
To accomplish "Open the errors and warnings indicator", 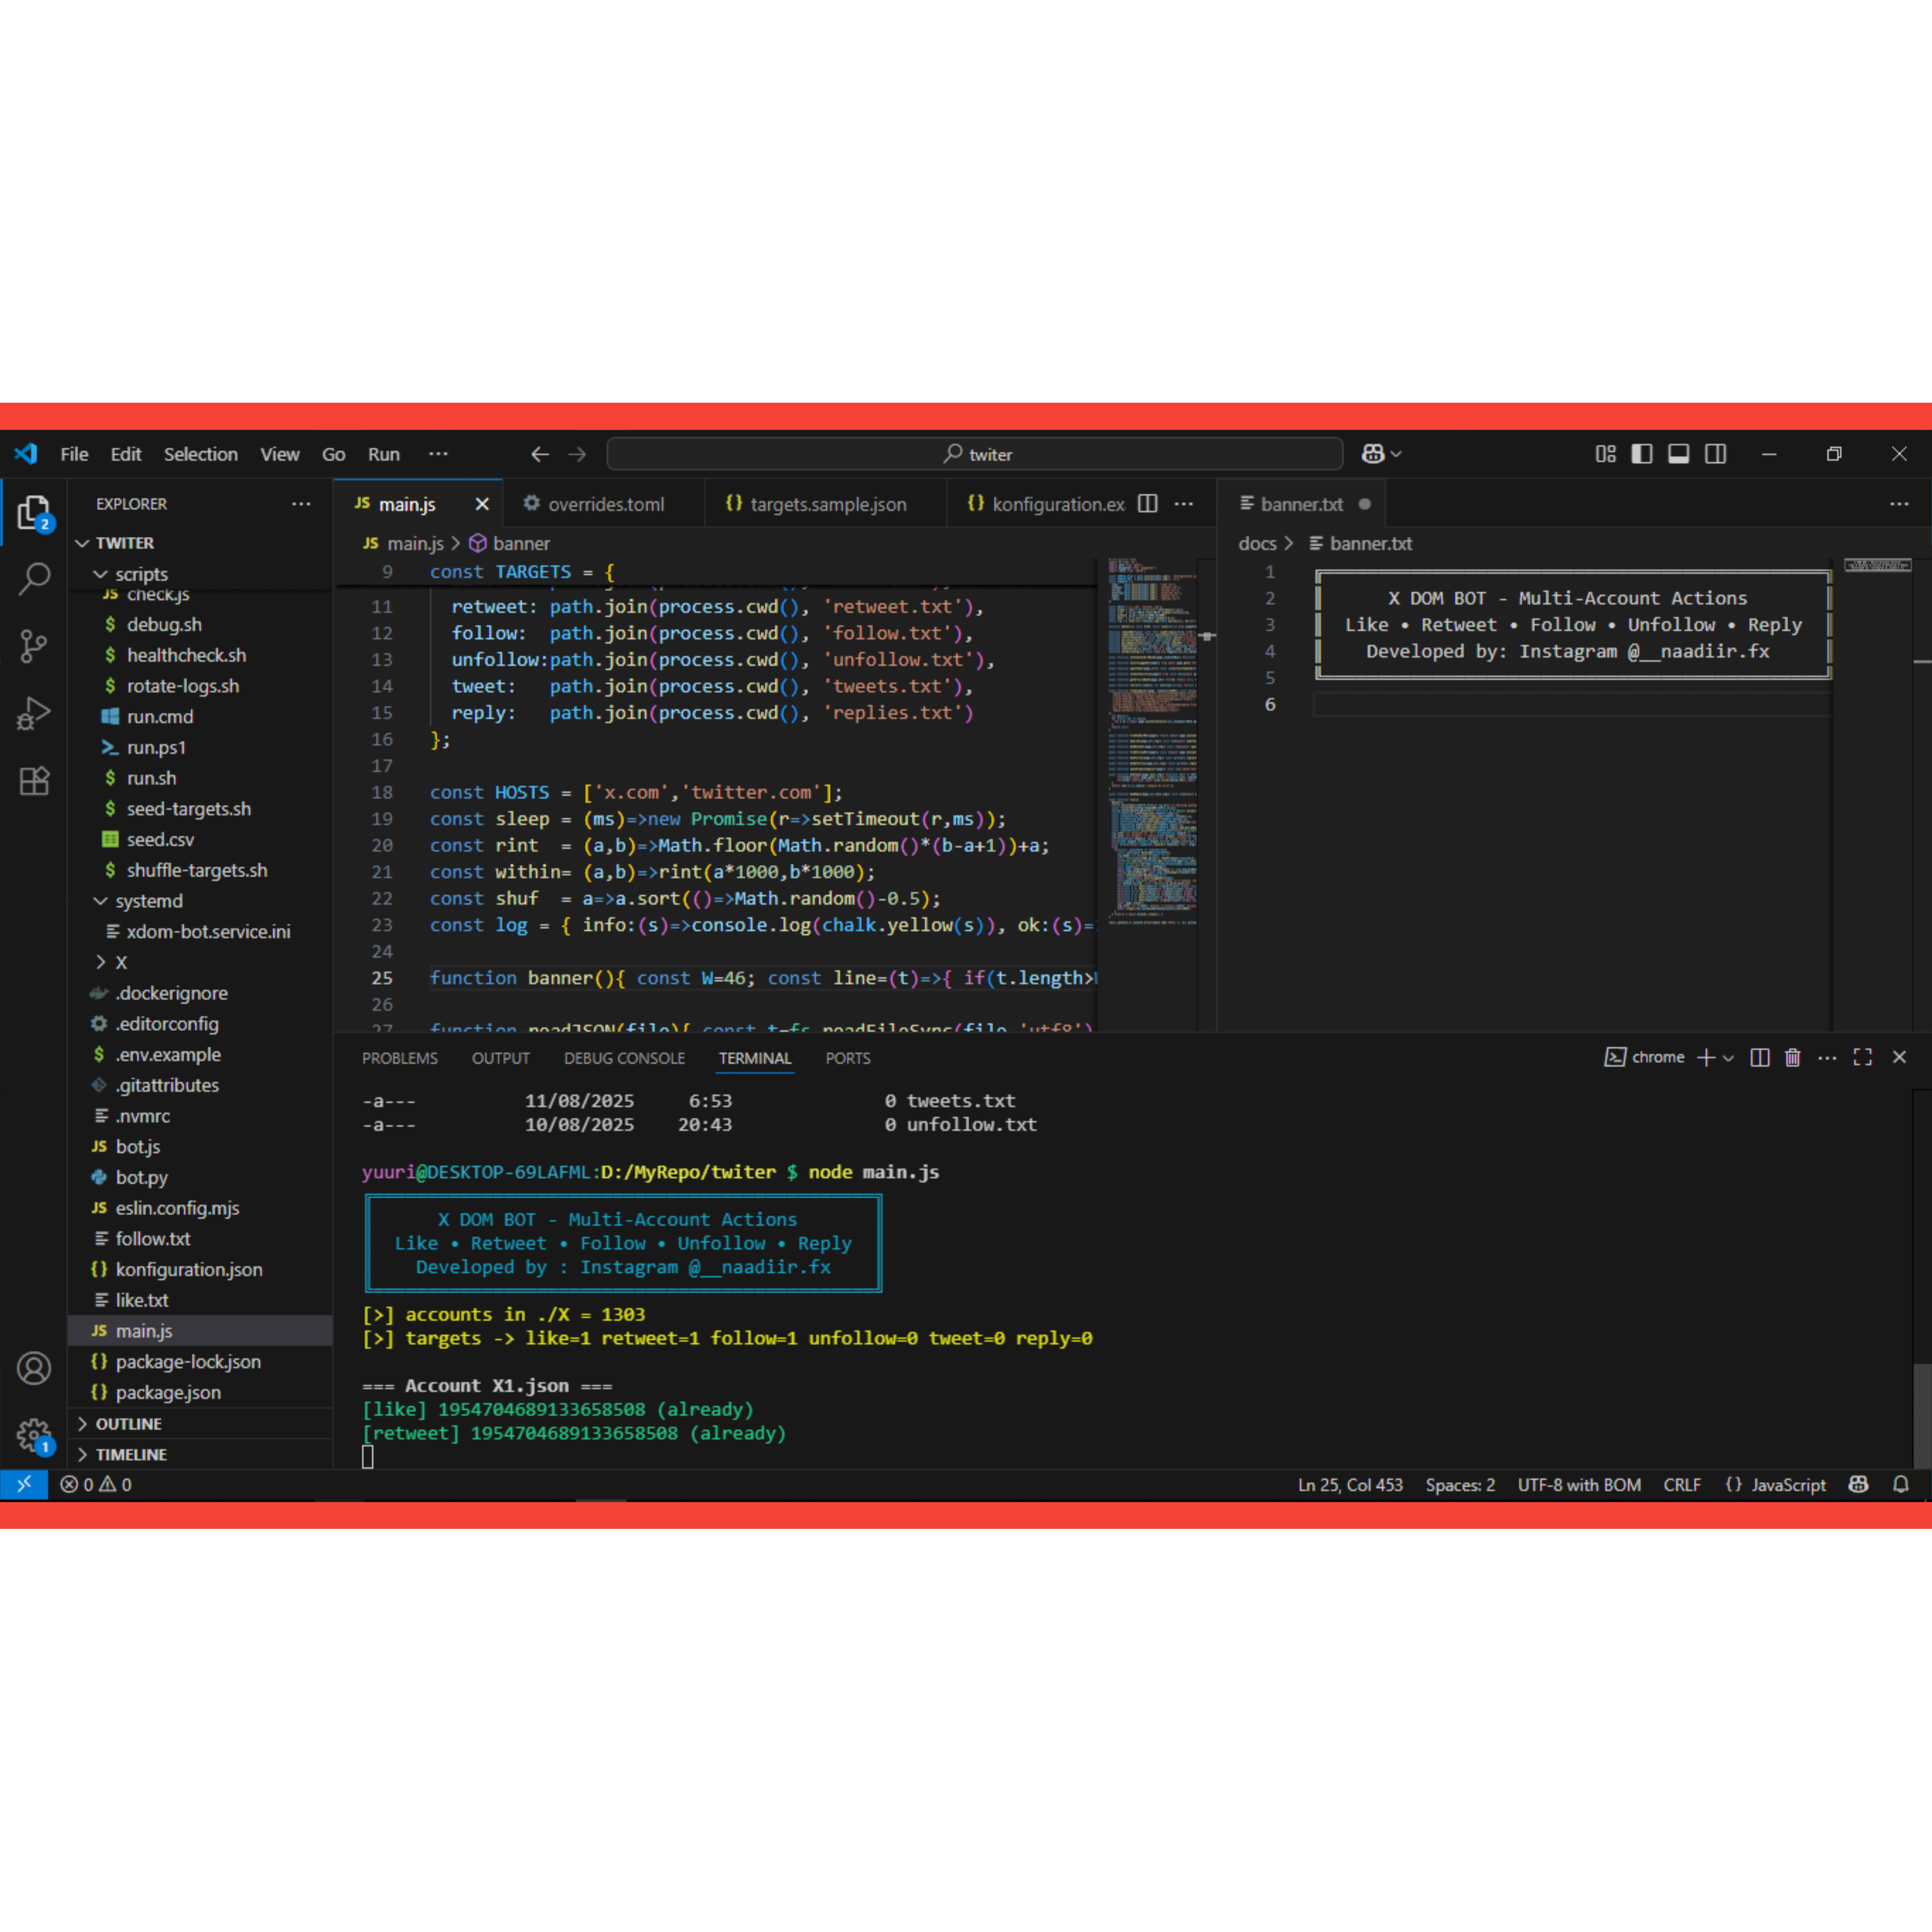I will click(x=96, y=1485).
